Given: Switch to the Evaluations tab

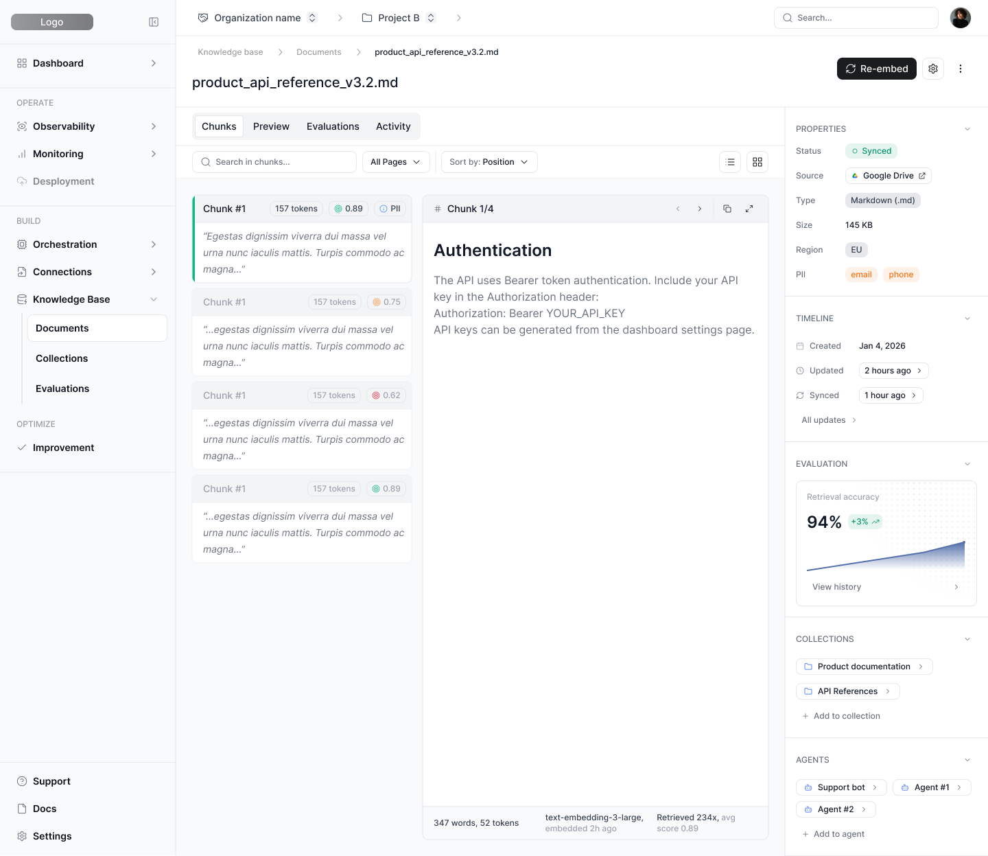Looking at the screenshot, I should pyautogui.click(x=333, y=126).
